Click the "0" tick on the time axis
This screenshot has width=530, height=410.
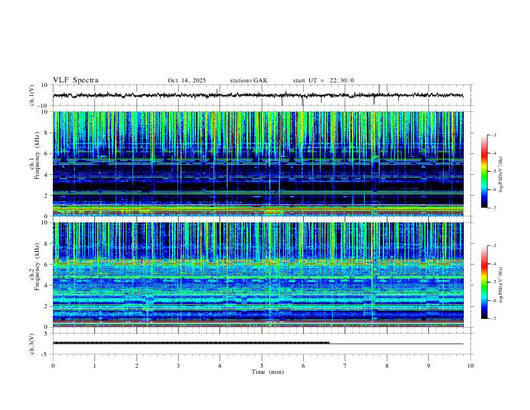pyautogui.click(x=53, y=366)
